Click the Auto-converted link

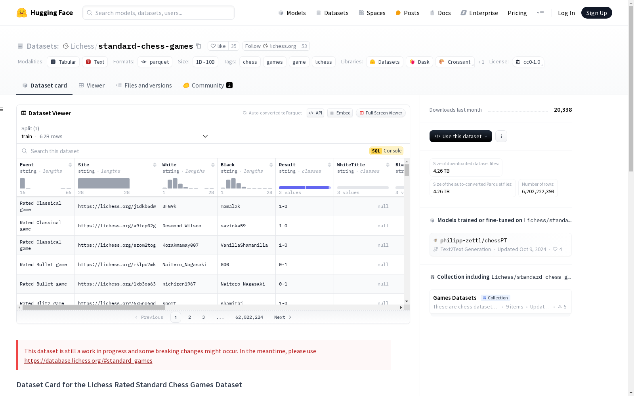point(264,113)
